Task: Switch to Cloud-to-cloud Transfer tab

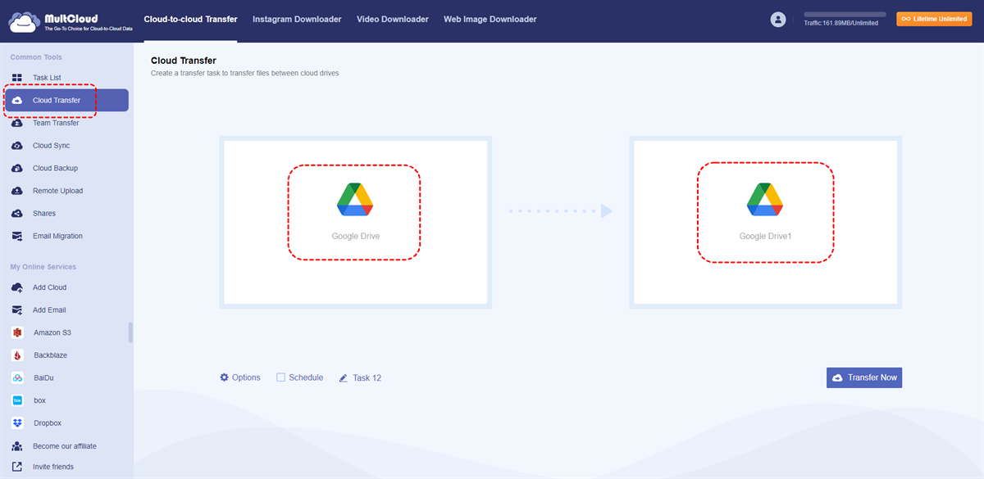Action: tap(190, 19)
